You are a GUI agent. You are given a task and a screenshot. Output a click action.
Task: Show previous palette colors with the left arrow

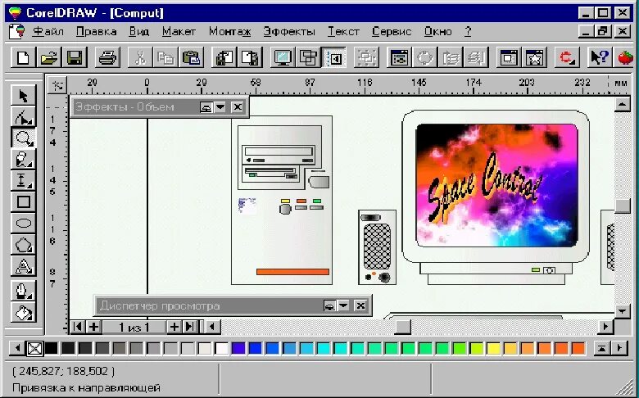[17, 348]
